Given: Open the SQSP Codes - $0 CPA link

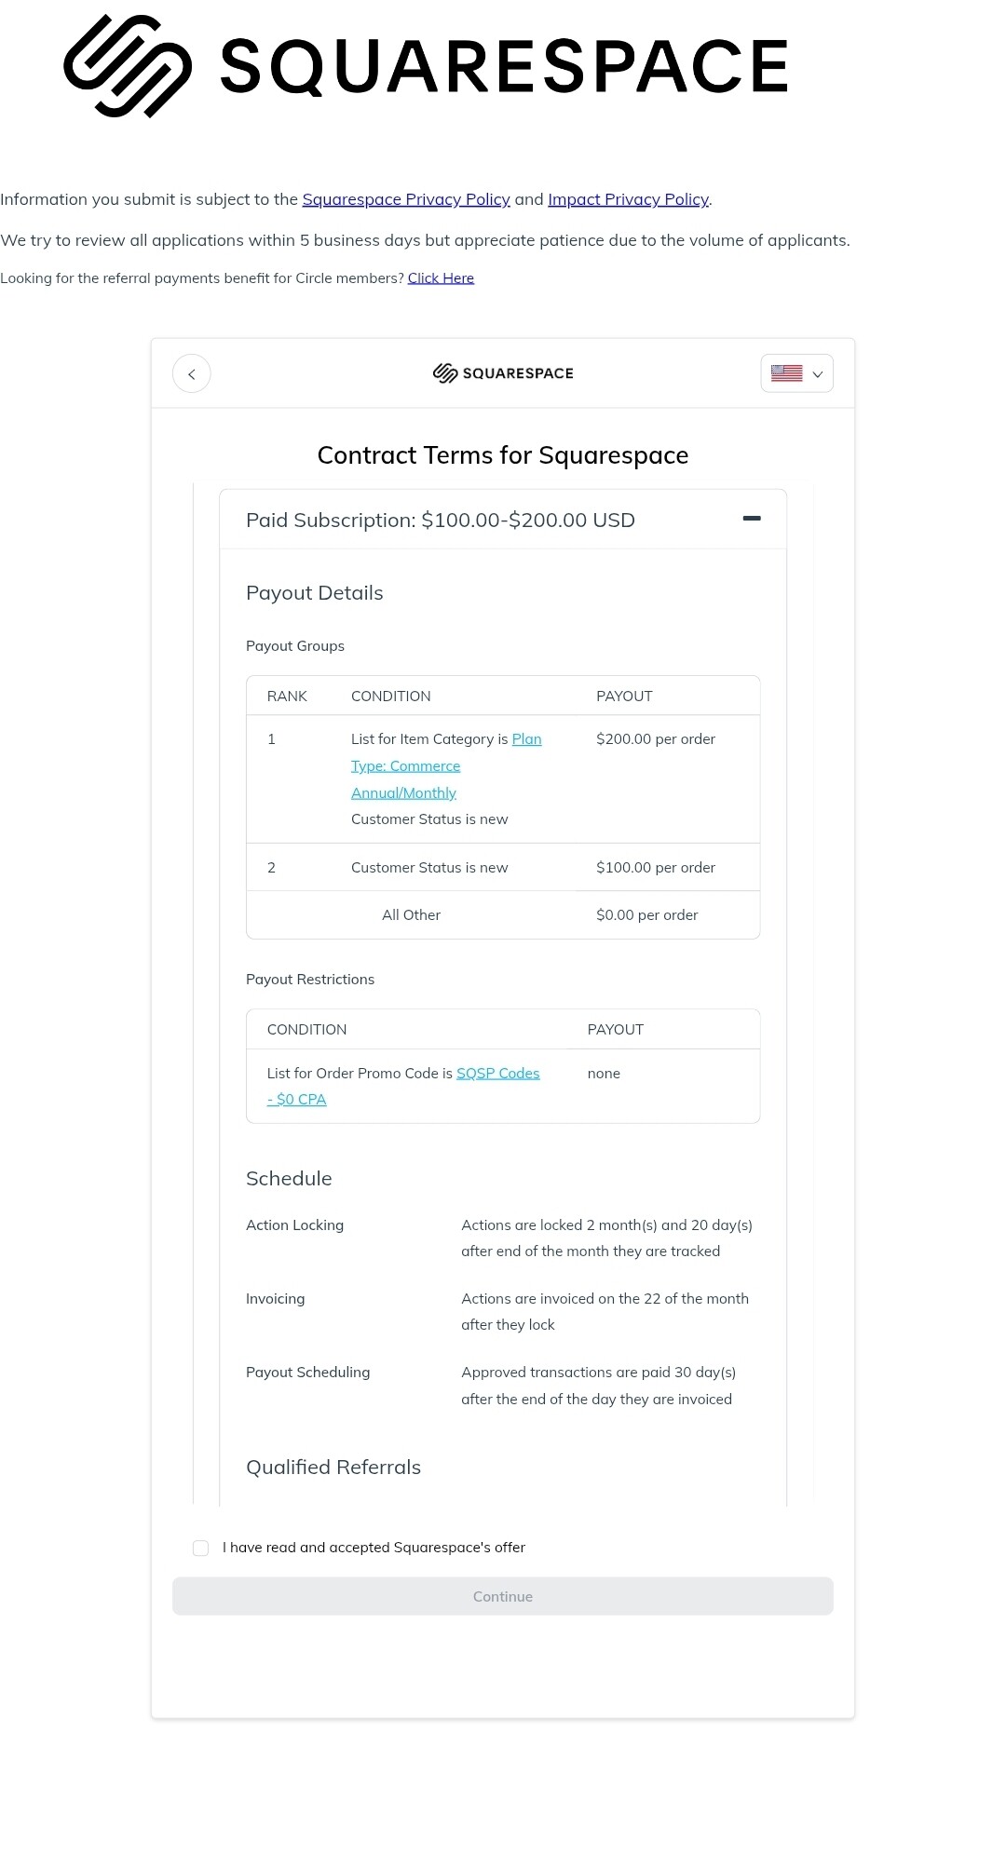Looking at the screenshot, I should pyautogui.click(x=497, y=1074).
